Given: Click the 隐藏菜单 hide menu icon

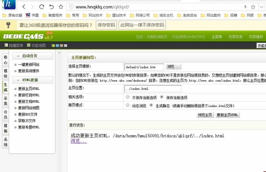Looking at the screenshot, I should 6,45.
